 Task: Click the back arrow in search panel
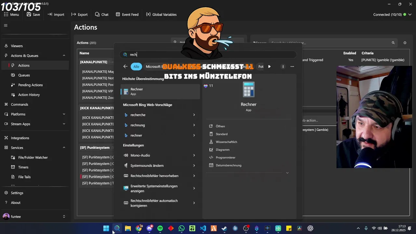125,66
